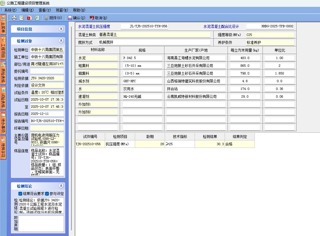320x236 pixels.
Task: Switch to 质检表格 sidebar tab
Action: [3, 72]
